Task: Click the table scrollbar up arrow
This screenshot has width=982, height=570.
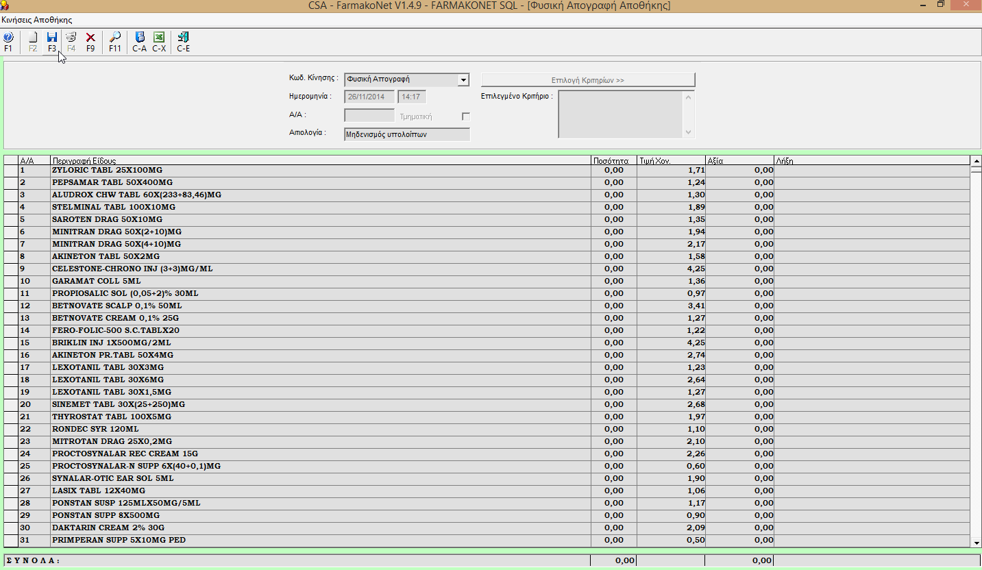Action: (x=976, y=160)
